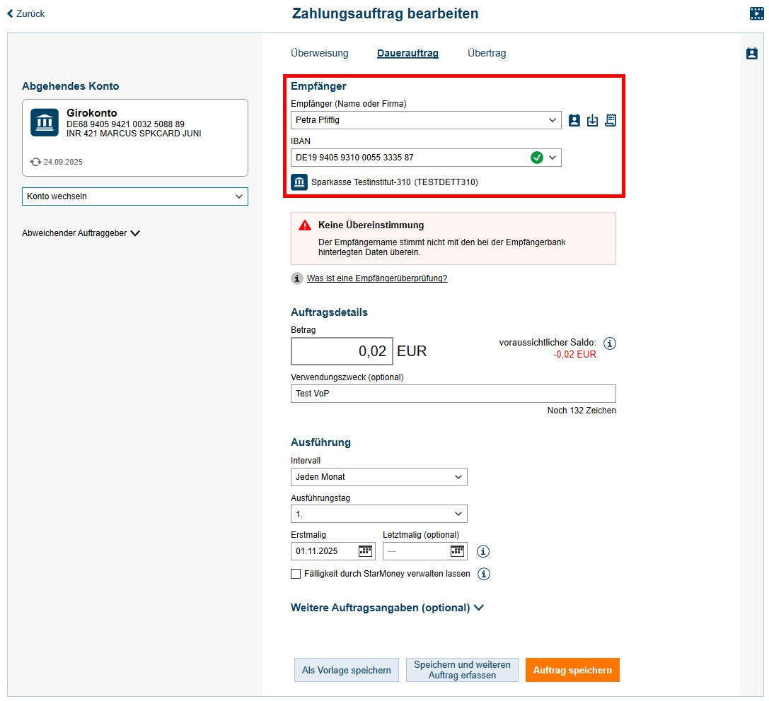Open link Was ist eine Empfängerüberprüfung?
769x701 pixels.
pos(377,278)
